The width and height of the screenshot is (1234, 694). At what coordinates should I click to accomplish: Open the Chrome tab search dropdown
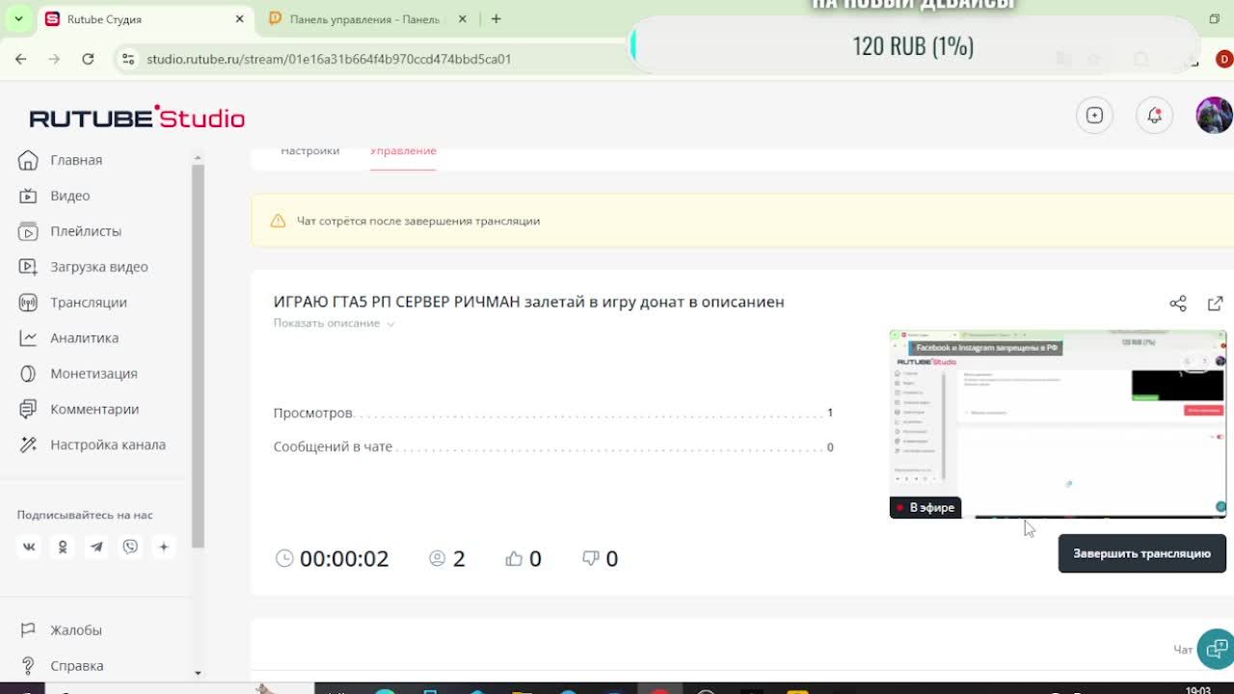click(18, 18)
